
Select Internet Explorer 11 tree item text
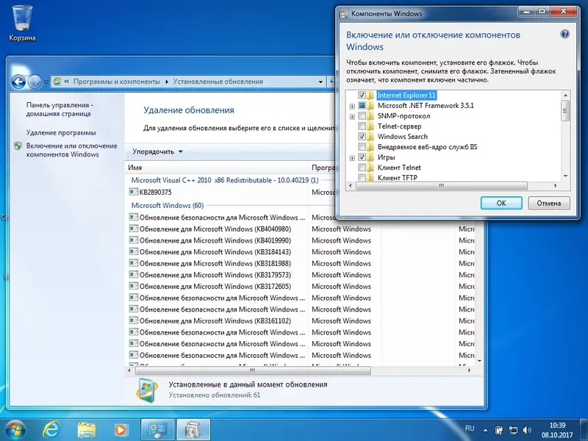(406, 96)
